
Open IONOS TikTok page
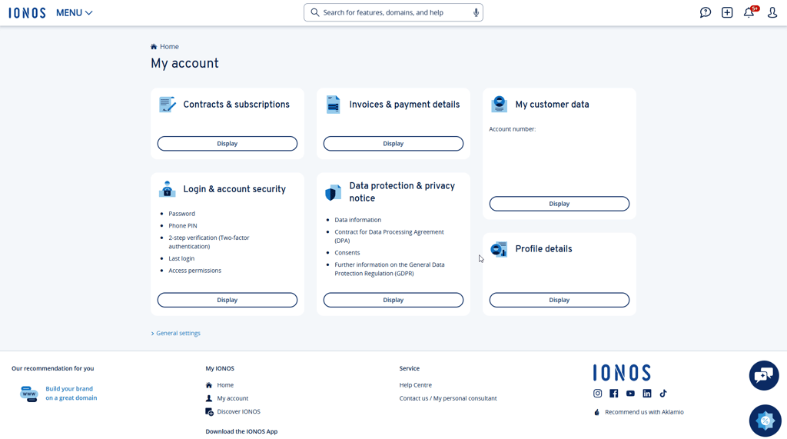pos(663,394)
